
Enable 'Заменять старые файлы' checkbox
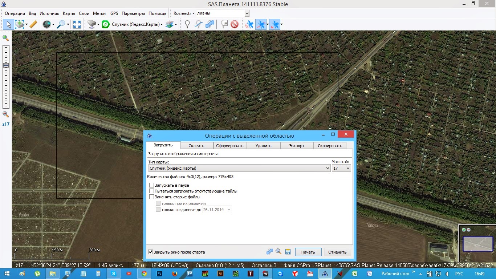[x=152, y=197]
